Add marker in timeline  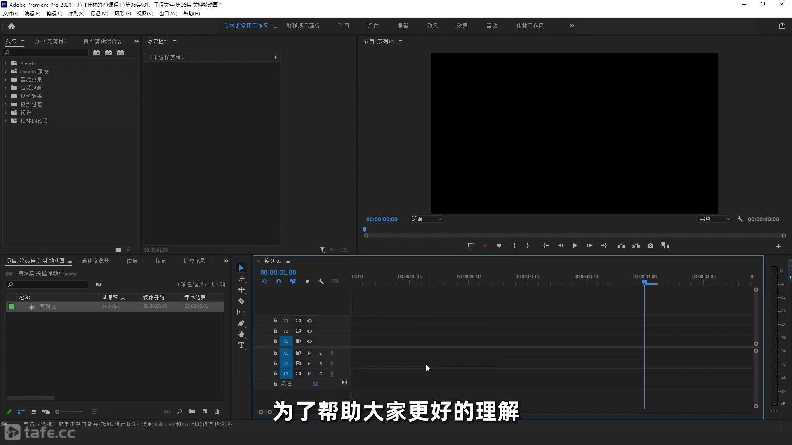(x=307, y=282)
